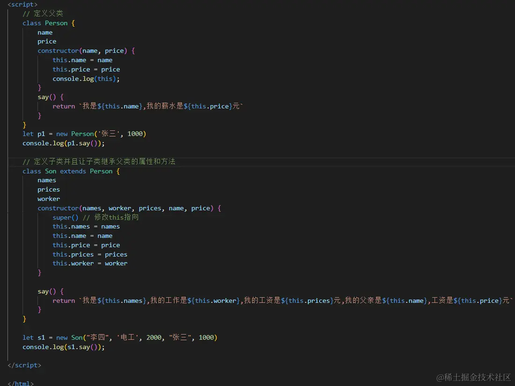Click the "console.log(p1.say());" line
Screen dimensions: 515x386
click(64, 143)
